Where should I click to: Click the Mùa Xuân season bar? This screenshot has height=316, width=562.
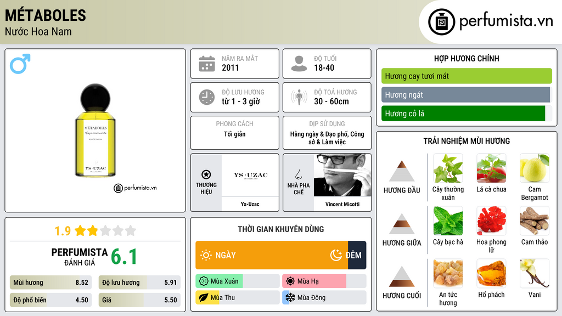click(237, 281)
